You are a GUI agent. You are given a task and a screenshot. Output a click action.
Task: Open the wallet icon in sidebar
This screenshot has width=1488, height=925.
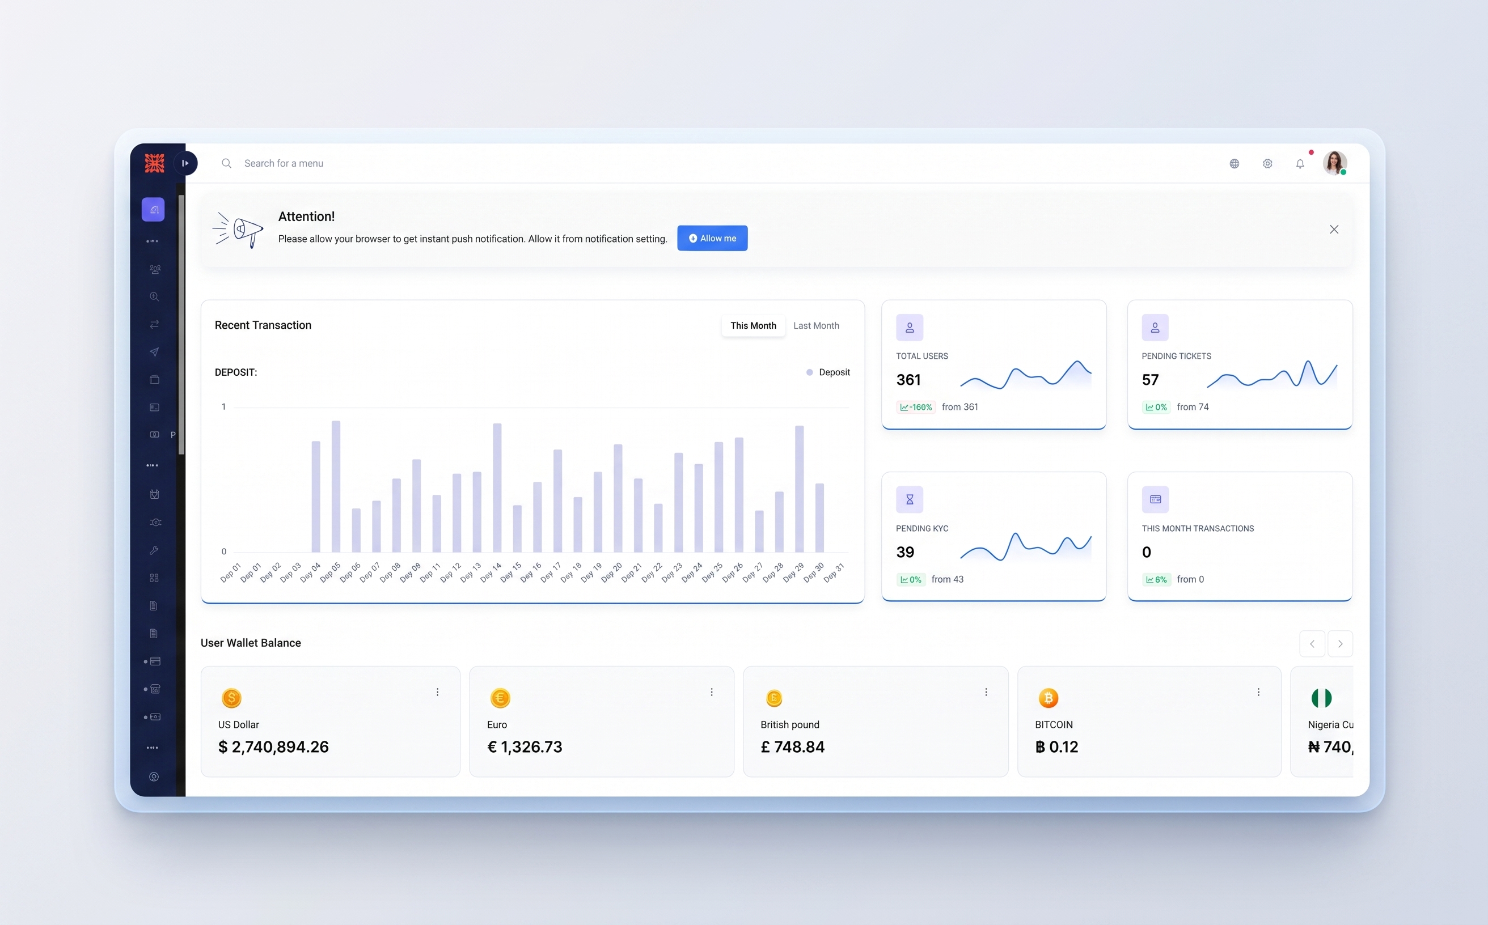pos(154,379)
